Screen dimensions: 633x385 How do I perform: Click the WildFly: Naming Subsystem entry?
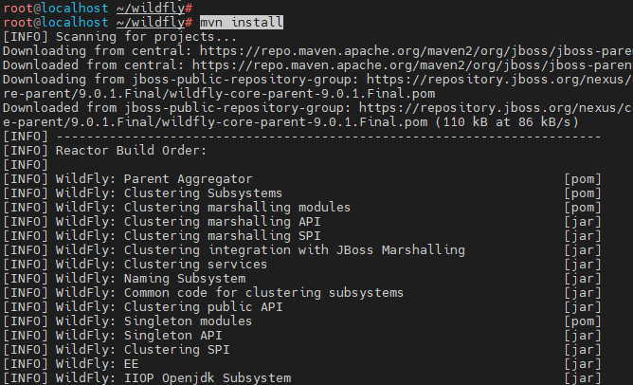pyautogui.click(x=150, y=279)
